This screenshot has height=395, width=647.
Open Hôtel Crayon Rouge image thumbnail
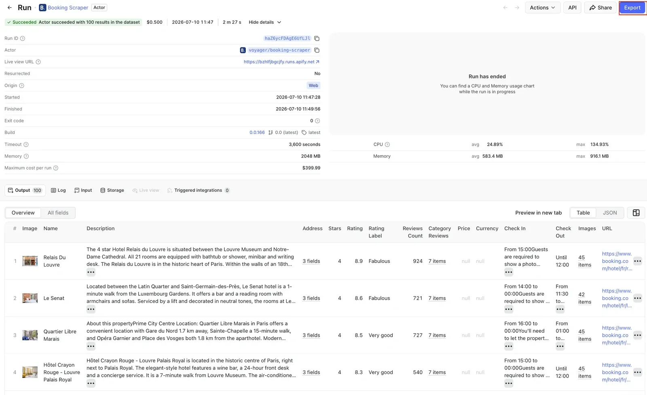(x=30, y=372)
